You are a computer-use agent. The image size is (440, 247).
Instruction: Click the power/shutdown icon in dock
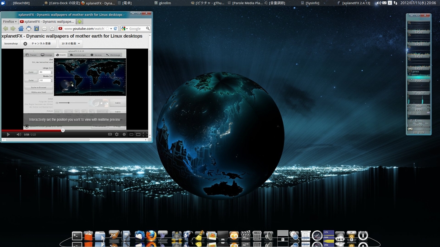click(363, 235)
